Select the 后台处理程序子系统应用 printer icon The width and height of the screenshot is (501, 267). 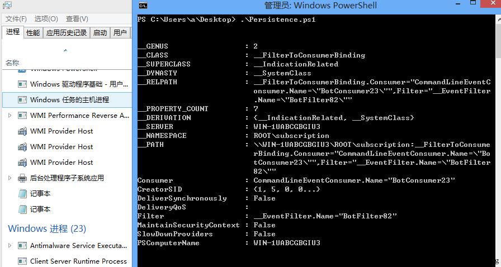click(x=22, y=178)
